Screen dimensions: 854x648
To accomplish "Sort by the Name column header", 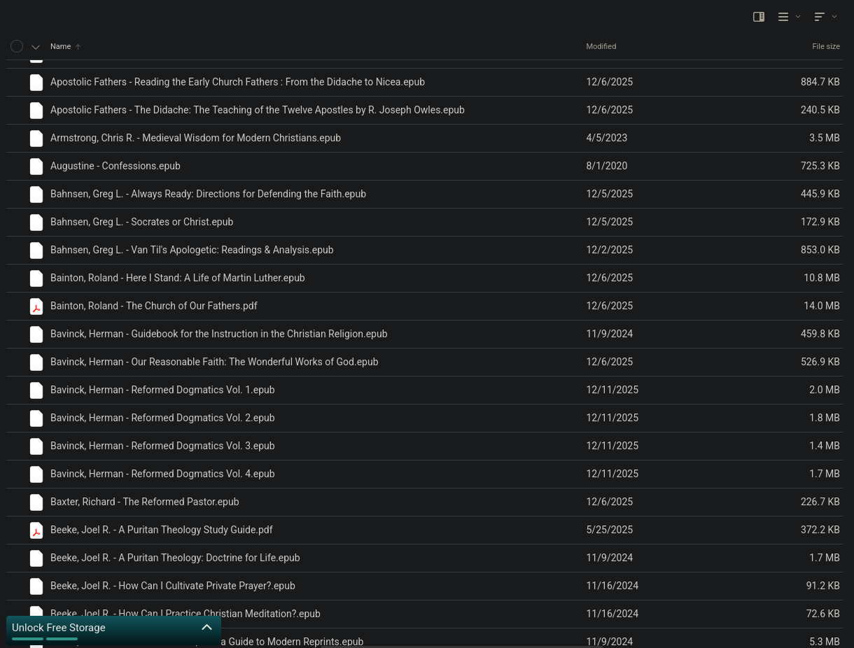I will point(61,46).
